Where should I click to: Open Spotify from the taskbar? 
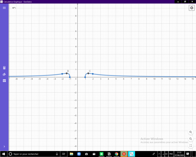pyautogui.click(x=102, y=154)
